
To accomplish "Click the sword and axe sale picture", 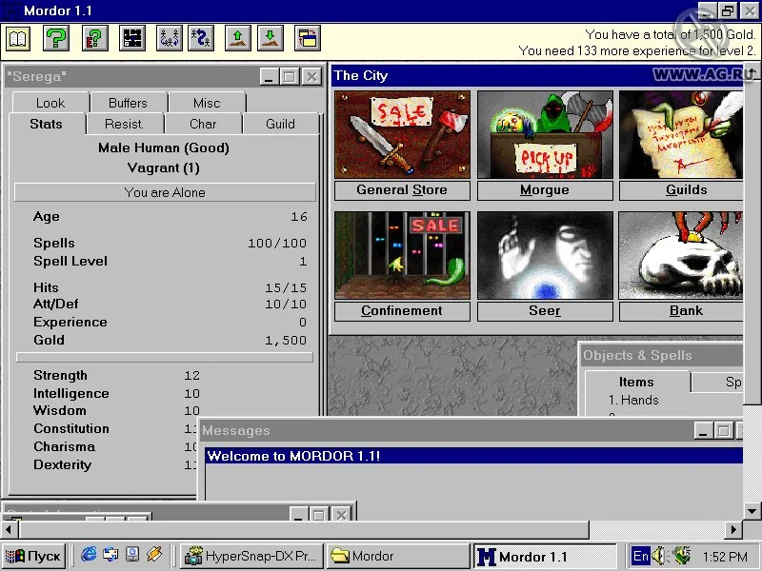I will (402, 134).
